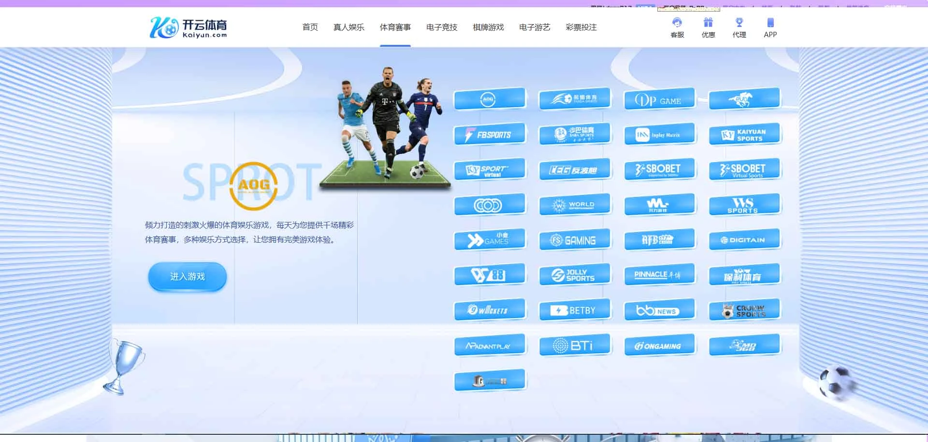Open the 首页 home menu item

point(310,28)
